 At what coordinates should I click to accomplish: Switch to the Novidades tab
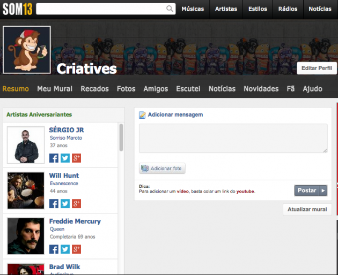(x=261, y=89)
